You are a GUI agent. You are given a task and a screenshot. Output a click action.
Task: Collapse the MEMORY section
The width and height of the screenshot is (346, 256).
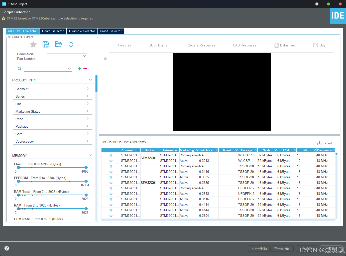coord(90,155)
